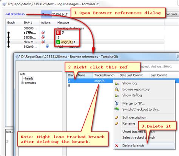The image size is (179, 156).
Task: Click the red X Delete branch icon
Action: pos(117,146)
